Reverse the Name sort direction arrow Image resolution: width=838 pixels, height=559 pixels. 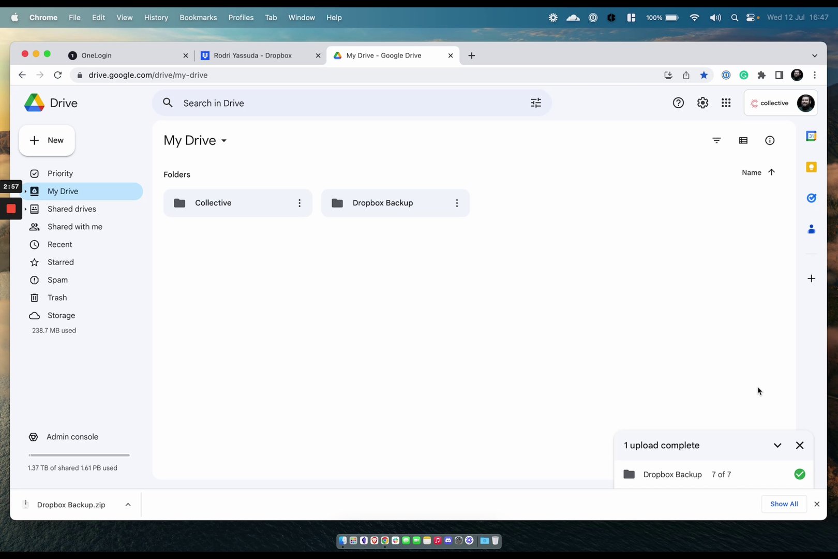click(771, 172)
